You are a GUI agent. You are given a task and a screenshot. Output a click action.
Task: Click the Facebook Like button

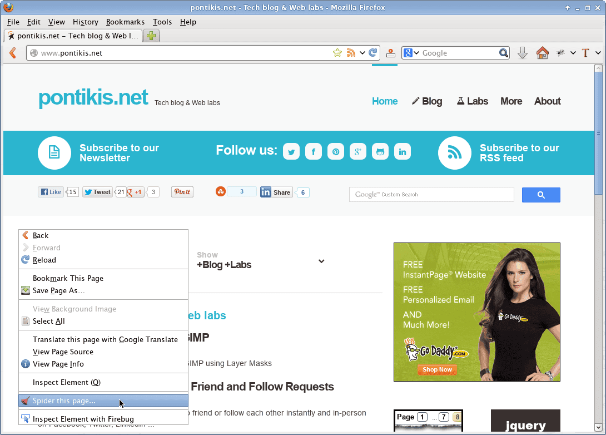pyautogui.click(x=51, y=192)
